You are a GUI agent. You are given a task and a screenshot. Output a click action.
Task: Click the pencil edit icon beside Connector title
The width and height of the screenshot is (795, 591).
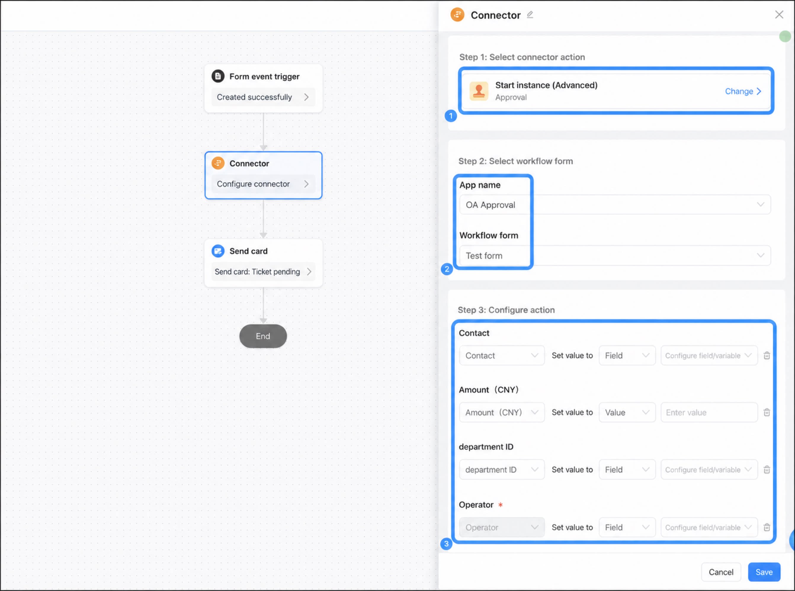click(x=530, y=15)
